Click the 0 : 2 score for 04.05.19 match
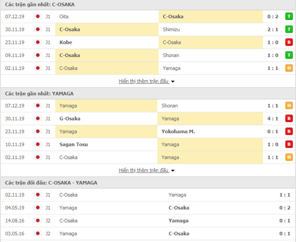Viewport: 296px width, 242px height. pos(285,208)
